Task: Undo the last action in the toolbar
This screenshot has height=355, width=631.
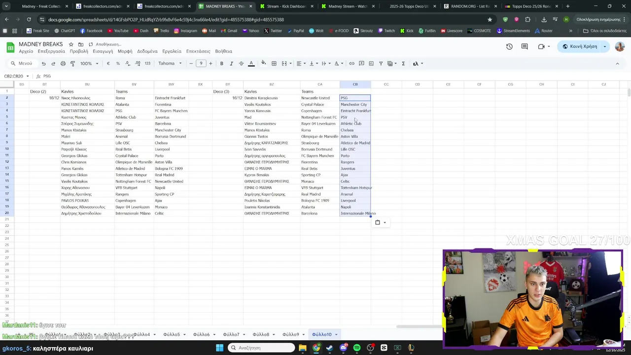Action: tap(43, 64)
